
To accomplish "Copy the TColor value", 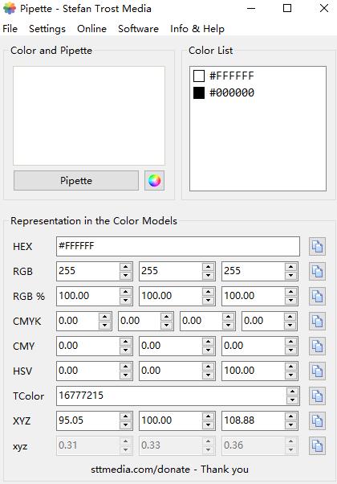I will (x=317, y=396).
